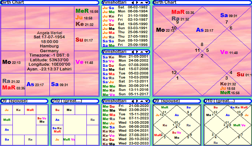Viewport: 252px width, 146px height.
Task: Click the left arrow in the middle Vimshottari header
Action: tap(133, 52)
